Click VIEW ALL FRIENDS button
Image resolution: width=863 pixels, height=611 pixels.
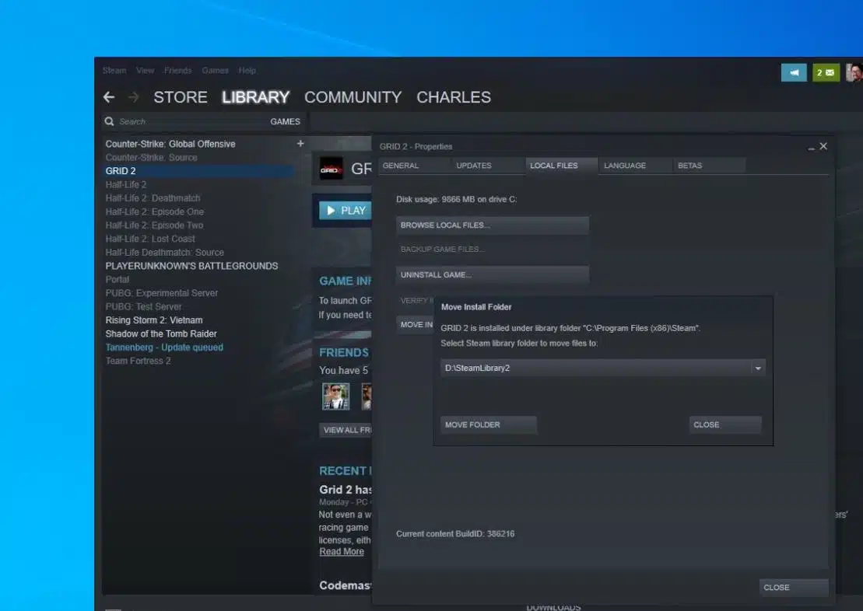tap(346, 430)
